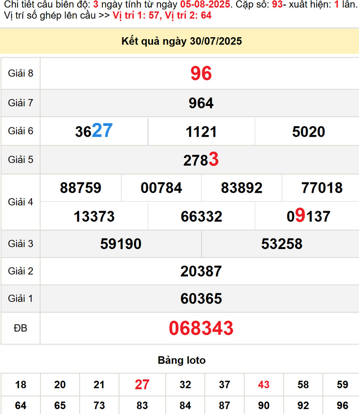Click the loto number 73
Viewport: 359px width, 414px height.
[99, 405]
